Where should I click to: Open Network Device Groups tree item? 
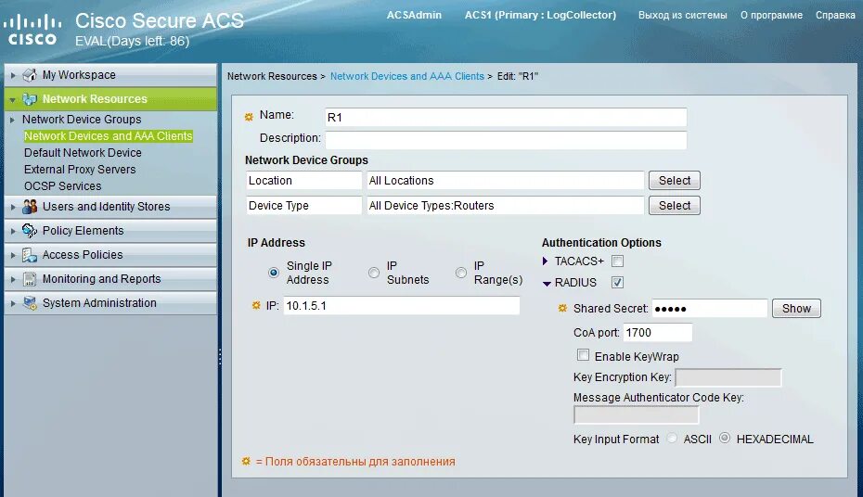pos(82,120)
